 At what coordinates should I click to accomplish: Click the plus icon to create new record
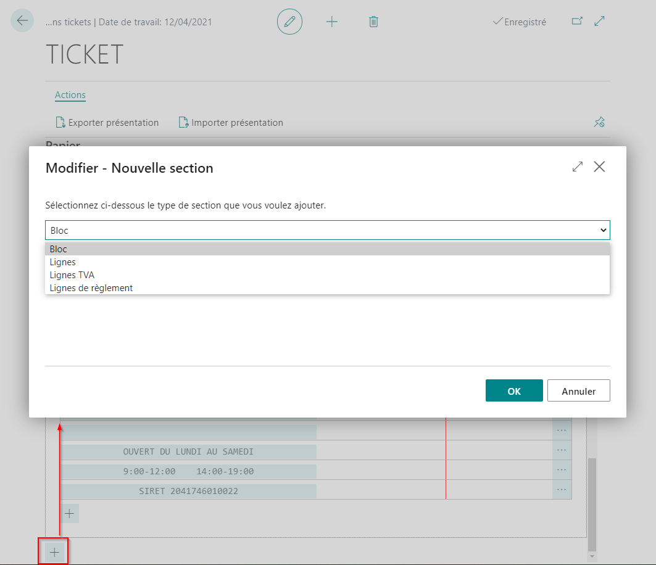coord(332,22)
